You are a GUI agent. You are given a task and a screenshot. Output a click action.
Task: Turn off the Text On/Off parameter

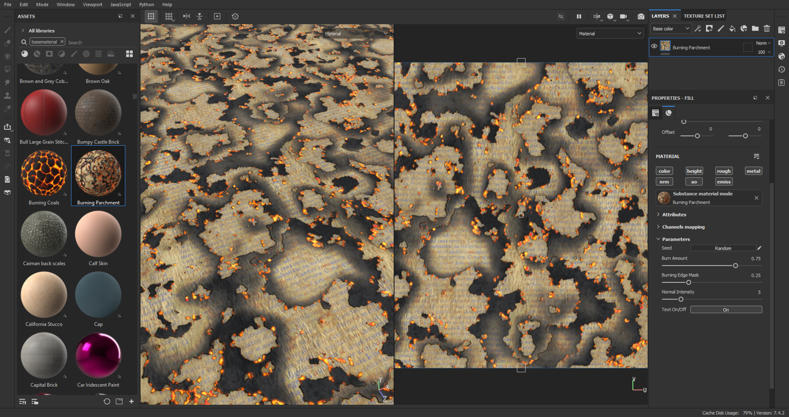[726, 309]
